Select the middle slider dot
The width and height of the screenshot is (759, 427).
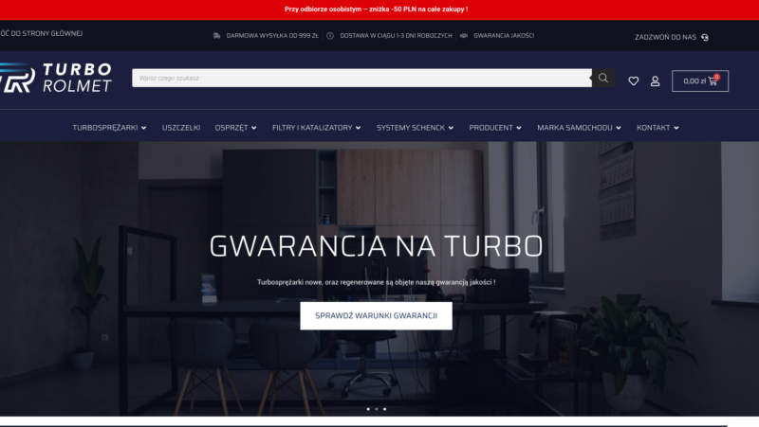point(377,409)
